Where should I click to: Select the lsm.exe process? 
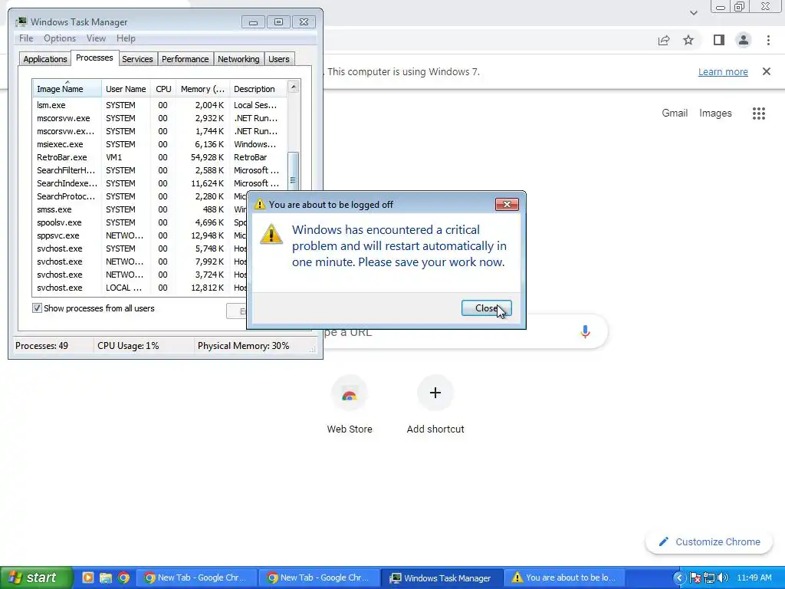pos(160,105)
